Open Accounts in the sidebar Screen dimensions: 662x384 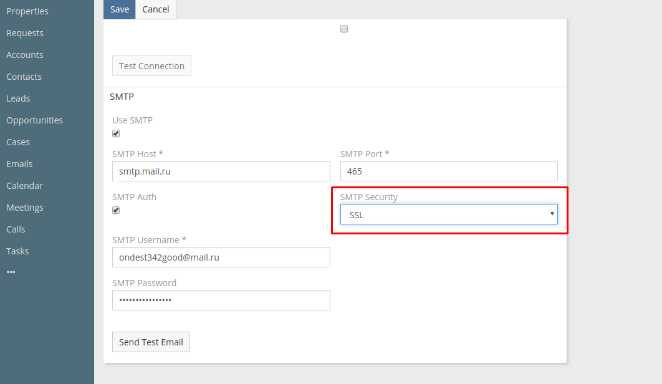pos(25,55)
